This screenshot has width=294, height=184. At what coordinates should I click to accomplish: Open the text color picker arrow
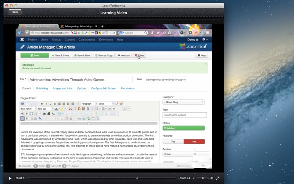pyautogui.click(x=59, y=109)
